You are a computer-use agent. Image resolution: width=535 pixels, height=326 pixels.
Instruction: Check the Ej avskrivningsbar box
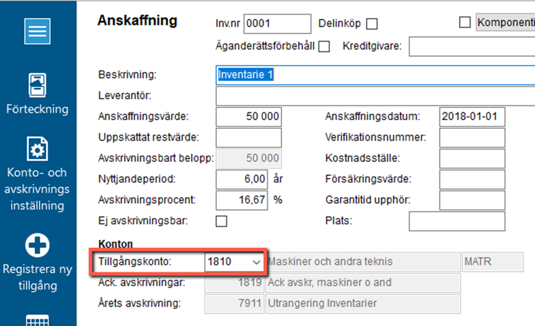(x=221, y=221)
